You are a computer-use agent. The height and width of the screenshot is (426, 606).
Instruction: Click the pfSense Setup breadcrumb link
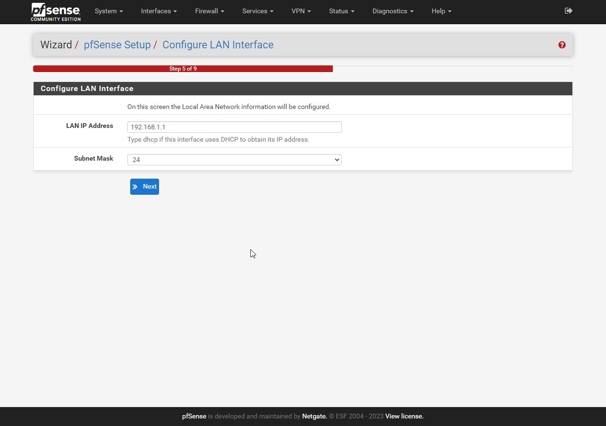tap(117, 45)
